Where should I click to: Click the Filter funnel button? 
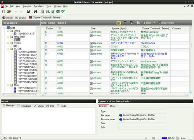(147, 23)
